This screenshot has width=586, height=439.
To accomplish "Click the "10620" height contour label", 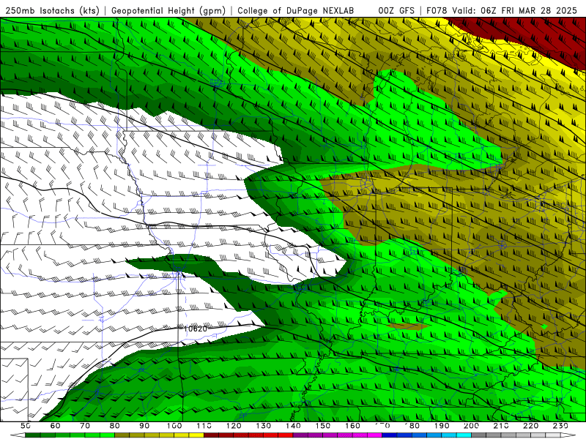I will click(196, 329).
